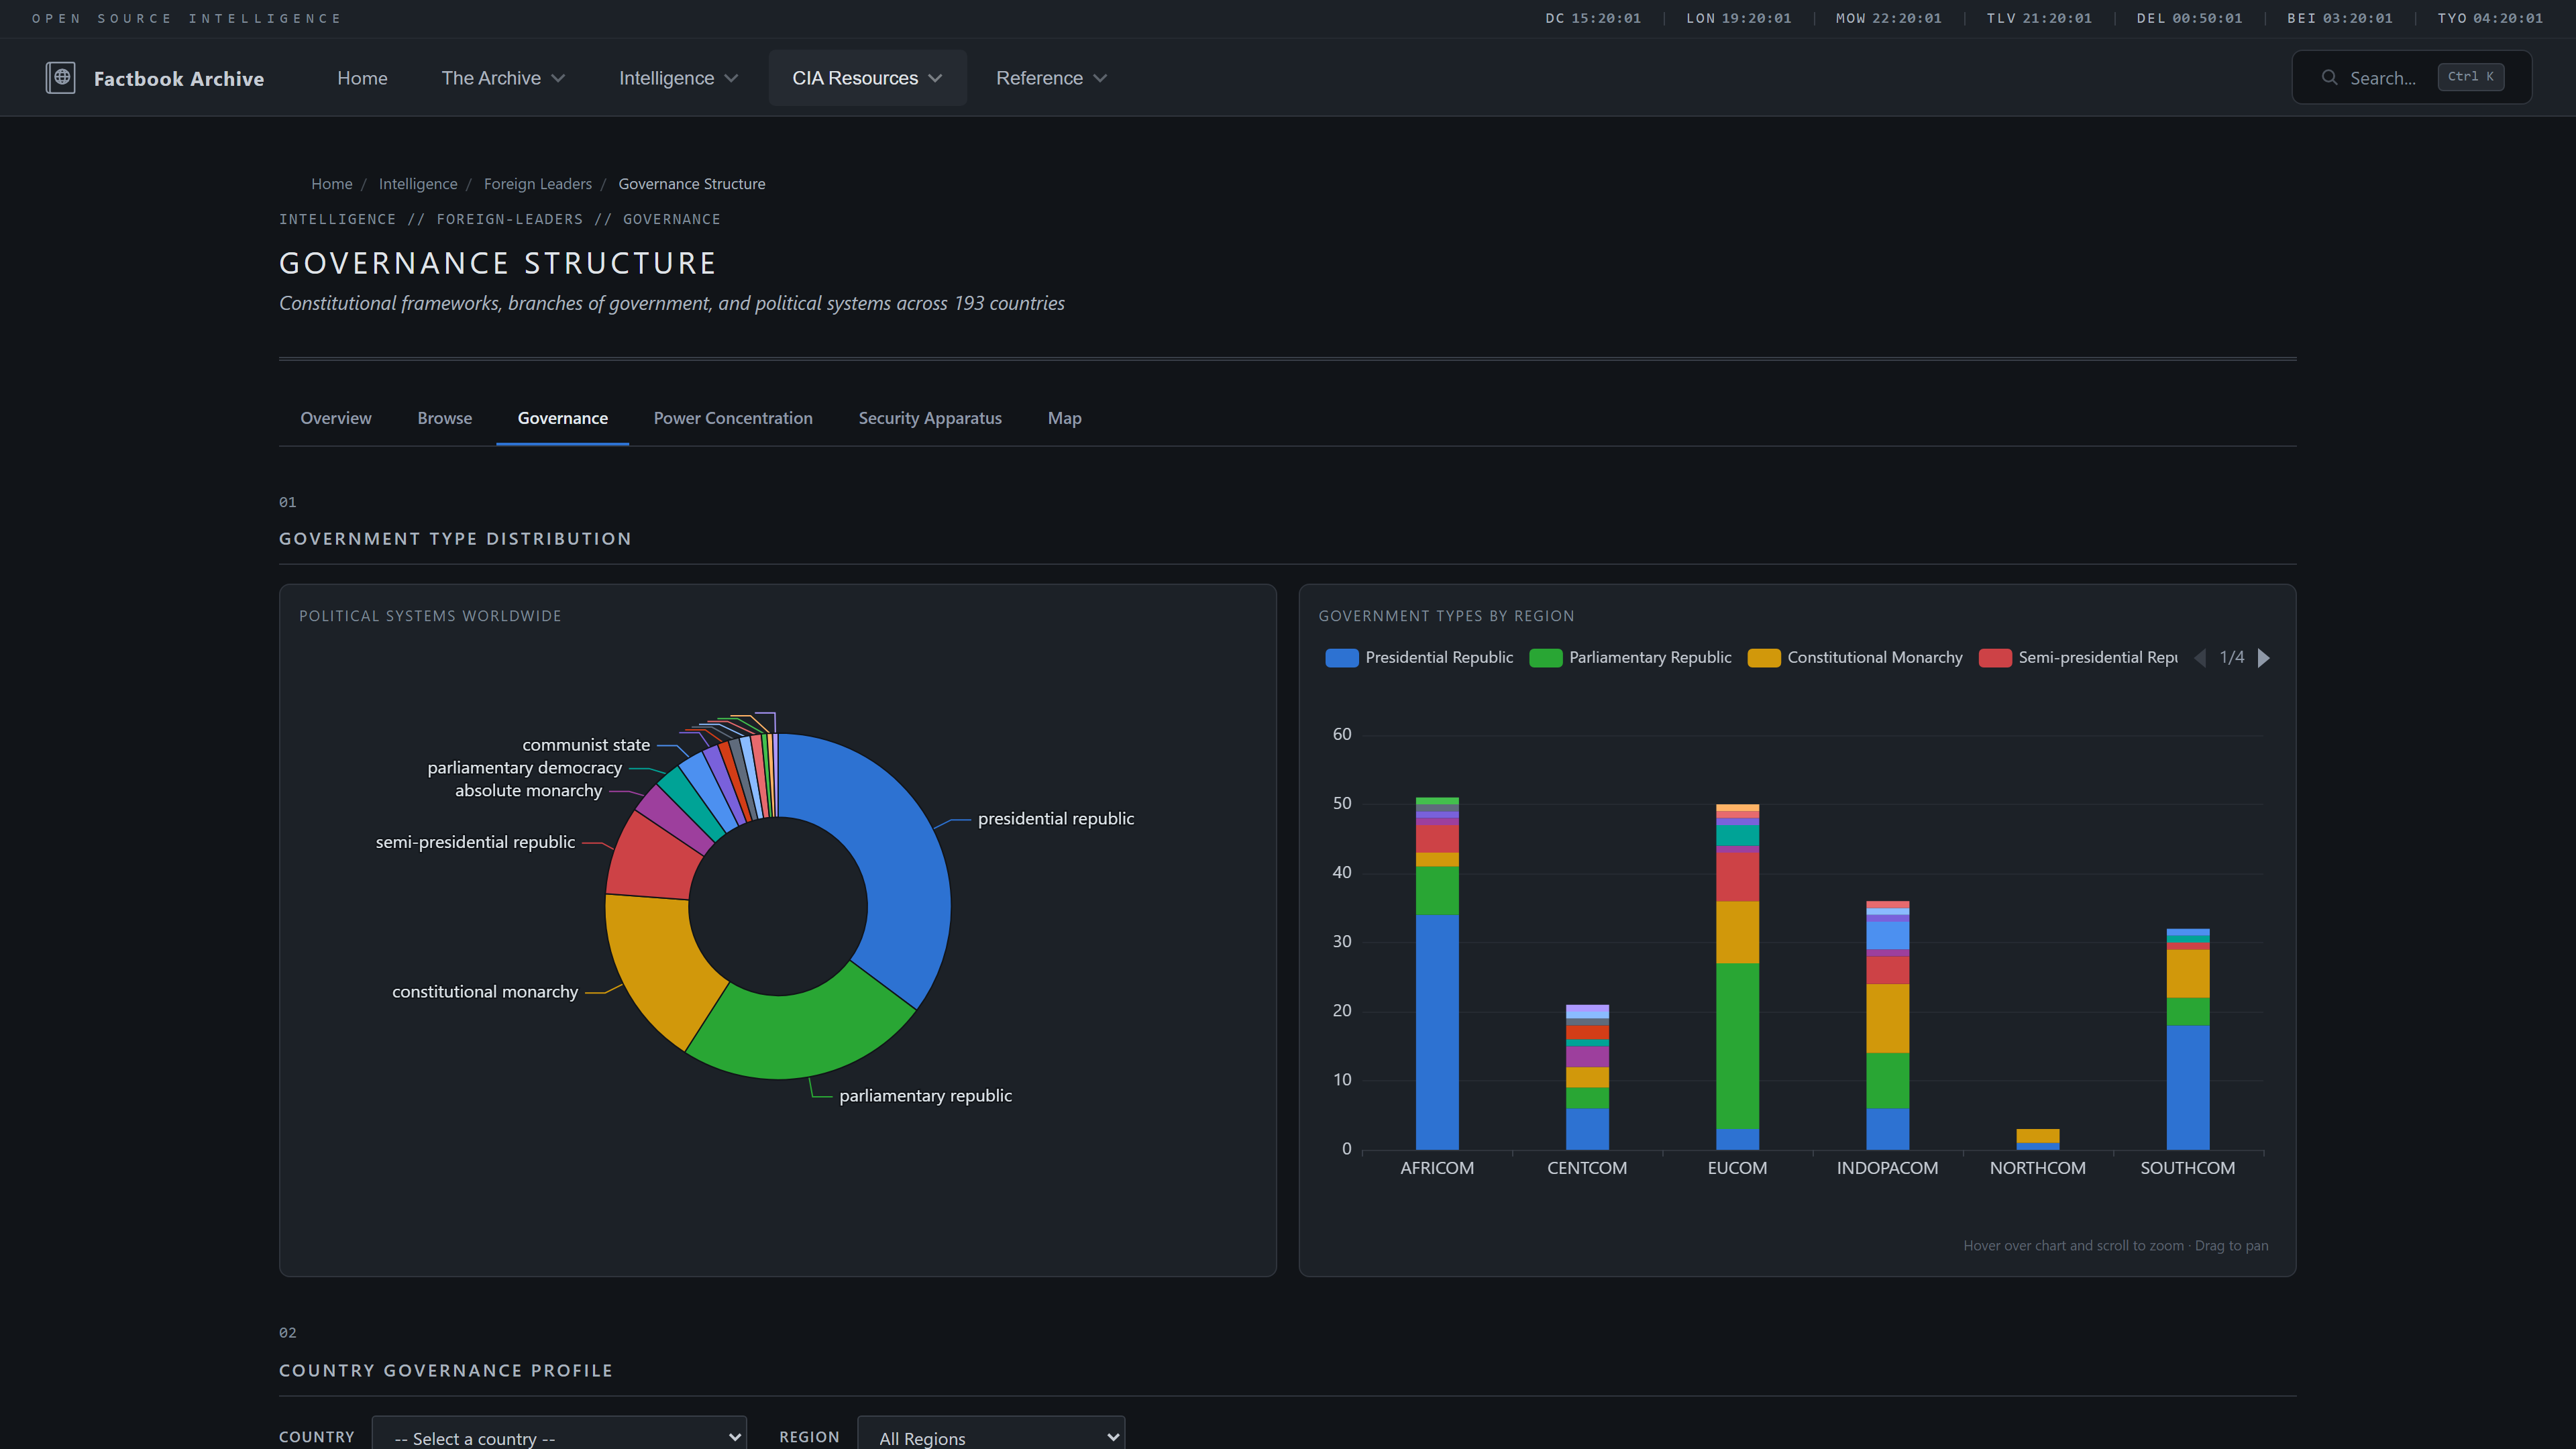2576x1449 pixels.
Task: Click the Intelligence menu chevron icon
Action: pyautogui.click(x=731, y=78)
